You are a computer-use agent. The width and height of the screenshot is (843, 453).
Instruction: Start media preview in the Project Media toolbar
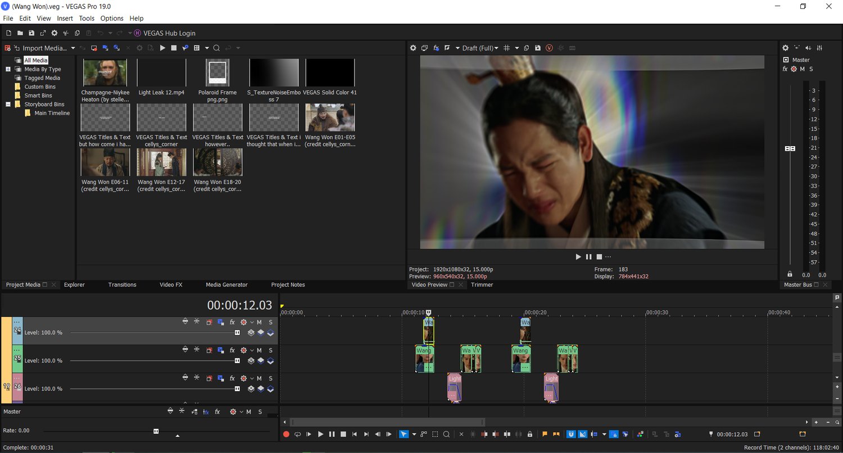click(x=162, y=48)
